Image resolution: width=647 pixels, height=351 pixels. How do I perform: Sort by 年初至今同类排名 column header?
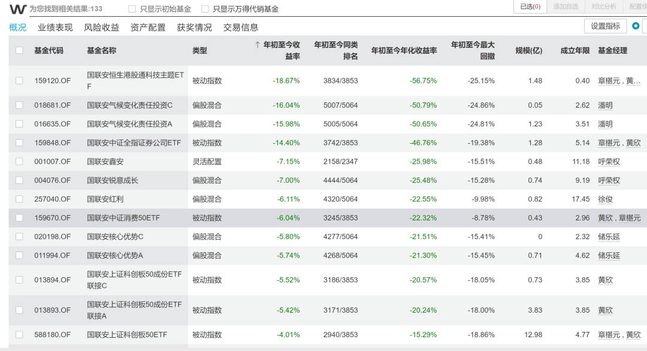click(x=336, y=50)
